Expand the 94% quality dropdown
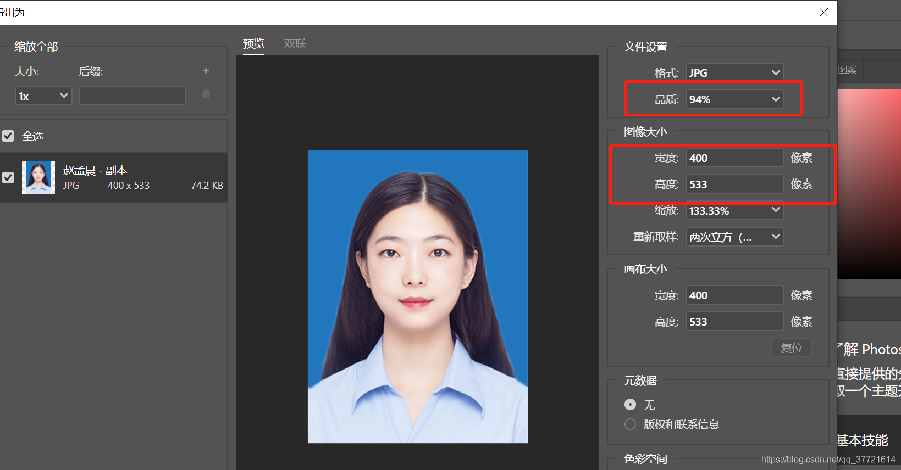This screenshot has width=901, height=470. click(x=734, y=99)
